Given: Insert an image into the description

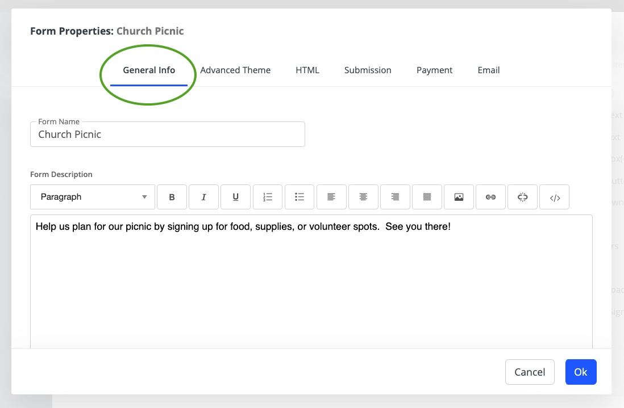Looking at the screenshot, I should [459, 197].
